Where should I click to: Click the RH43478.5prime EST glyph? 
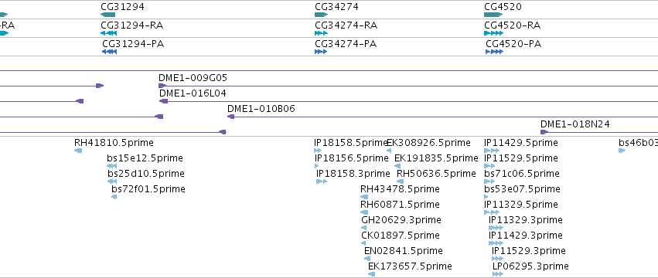[x=364, y=197]
